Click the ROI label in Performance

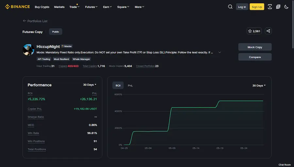coord(30,93)
